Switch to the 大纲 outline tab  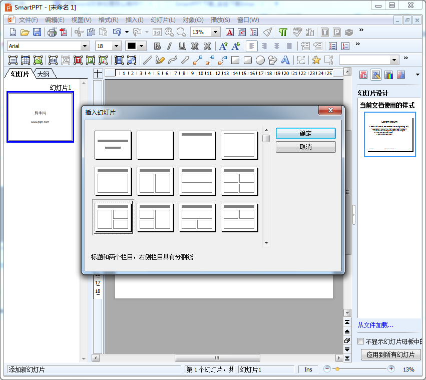[44, 74]
